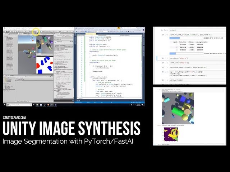Image resolution: width=230 pixels, height=172 pixels.
Task: Click Unity's Step button
Action: point(41,32)
